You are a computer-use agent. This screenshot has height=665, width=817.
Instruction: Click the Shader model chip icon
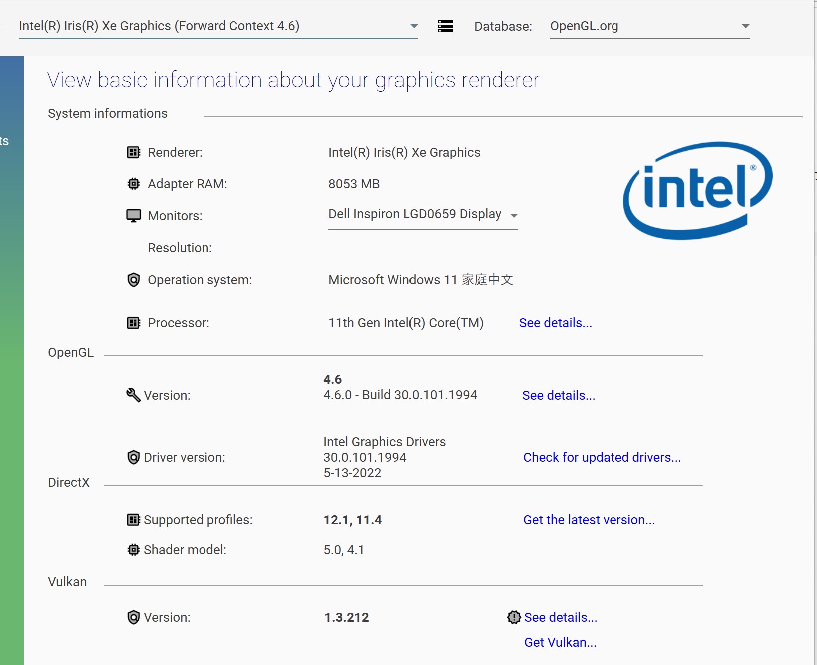point(133,550)
